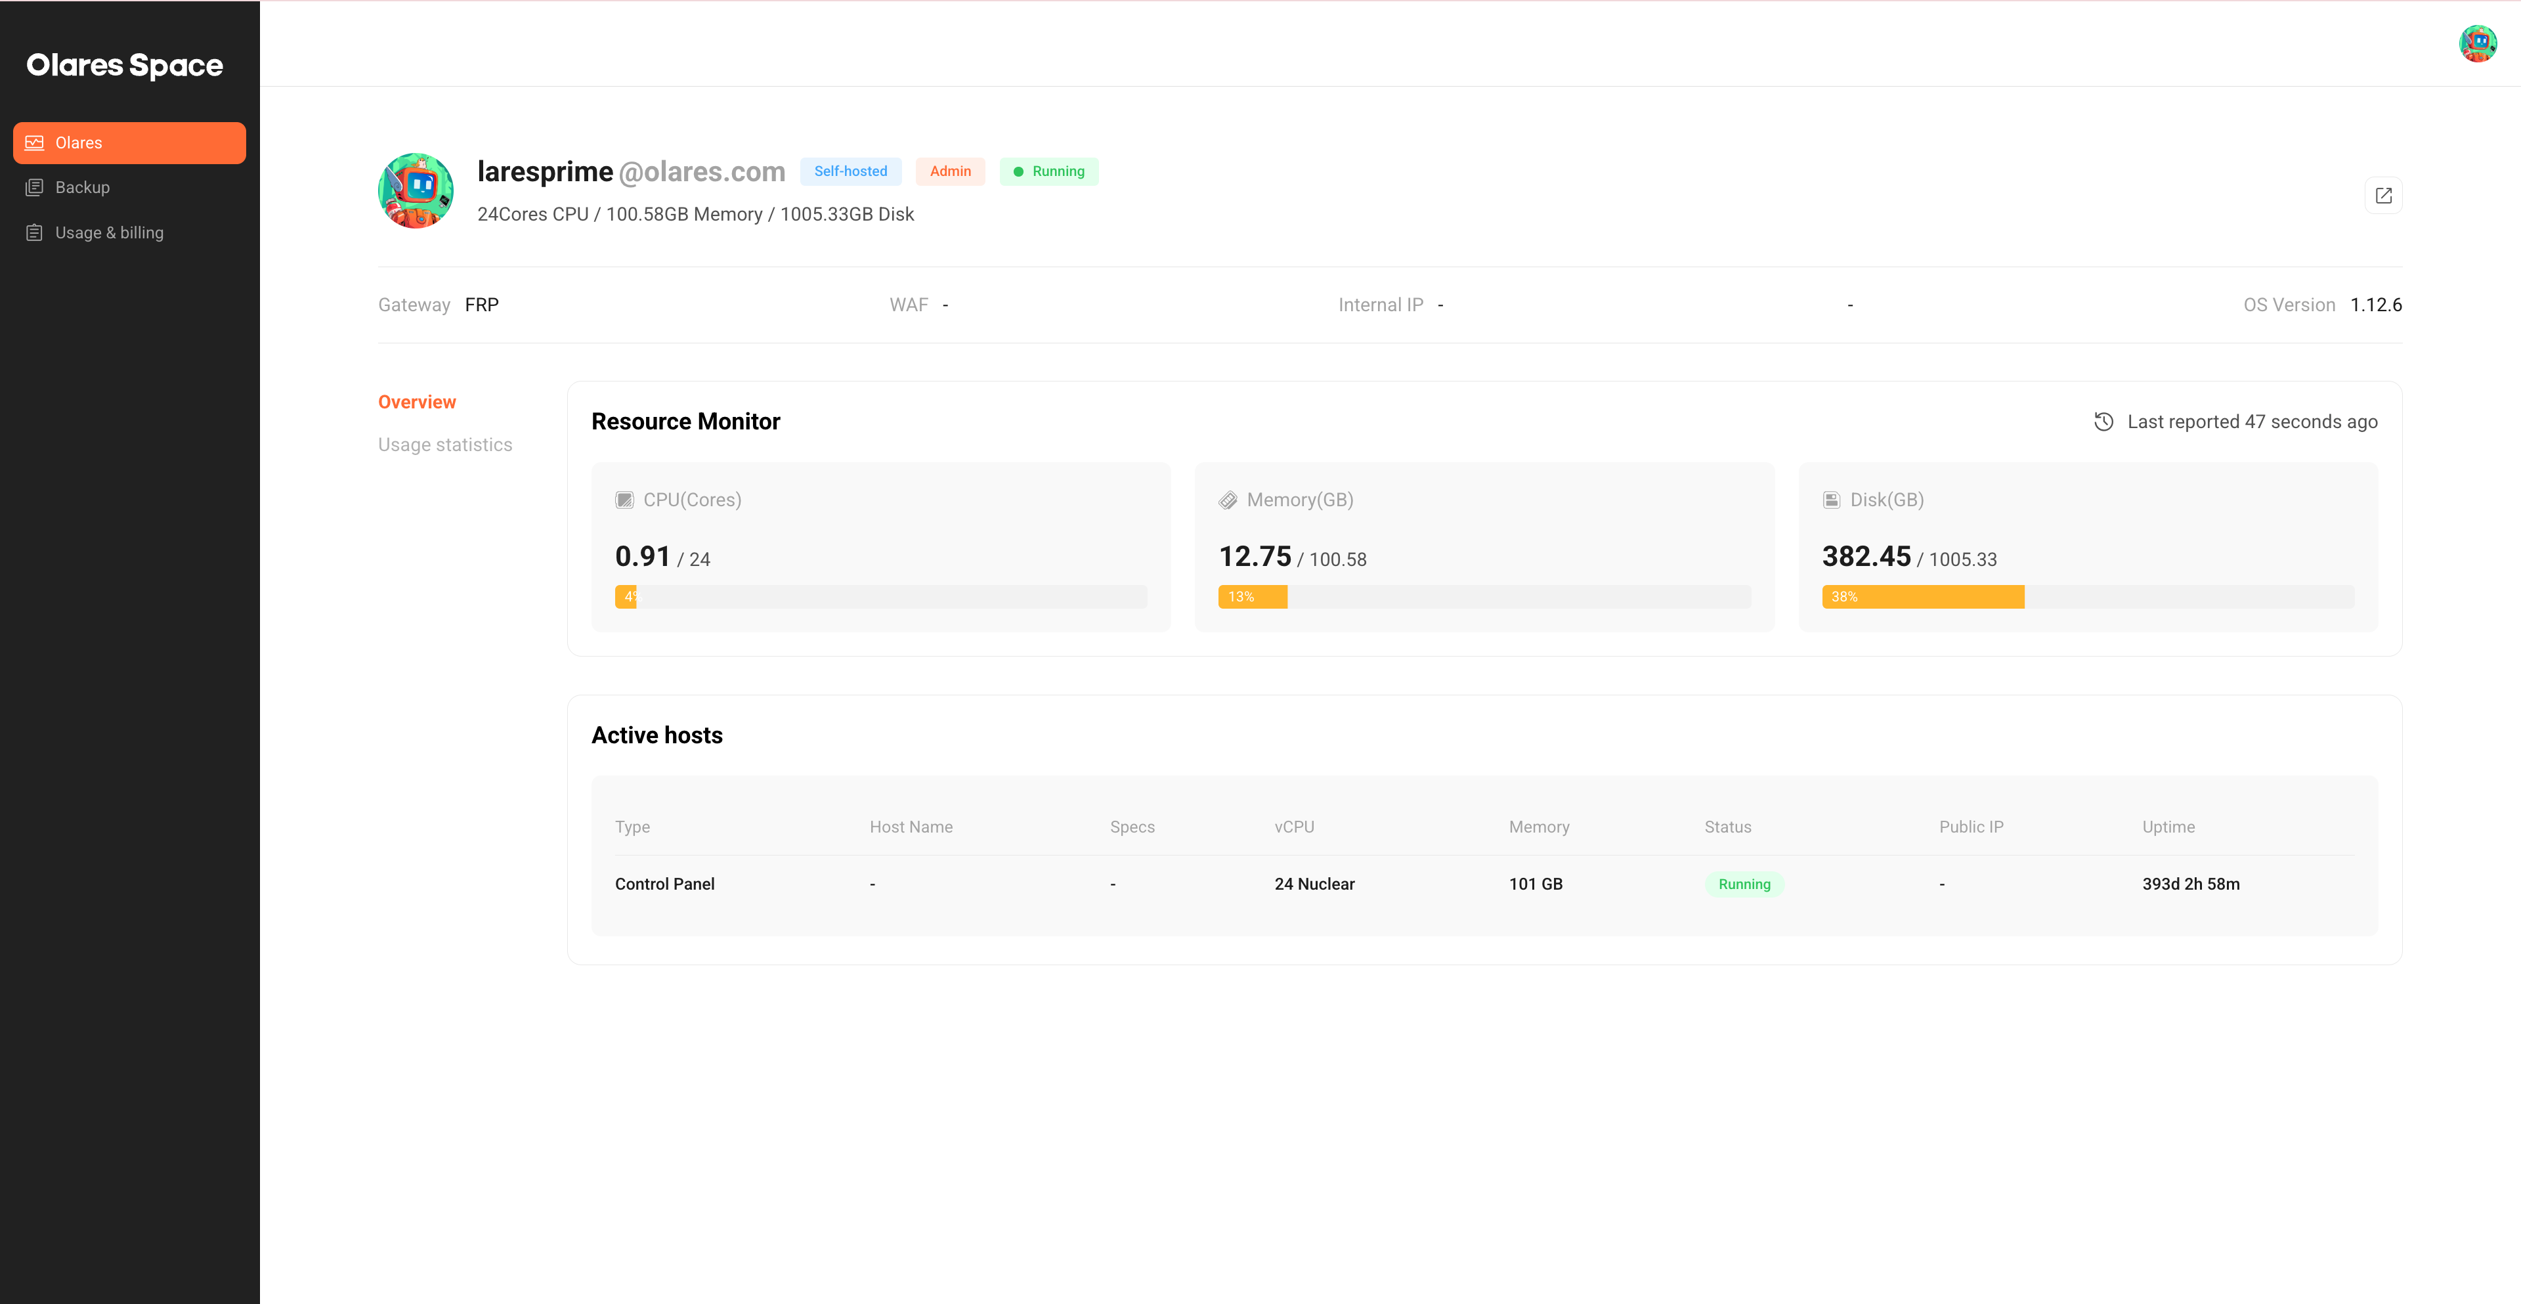This screenshot has width=2521, height=1304.
Task: Switch to the Usage statistics tab
Action: (445, 445)
